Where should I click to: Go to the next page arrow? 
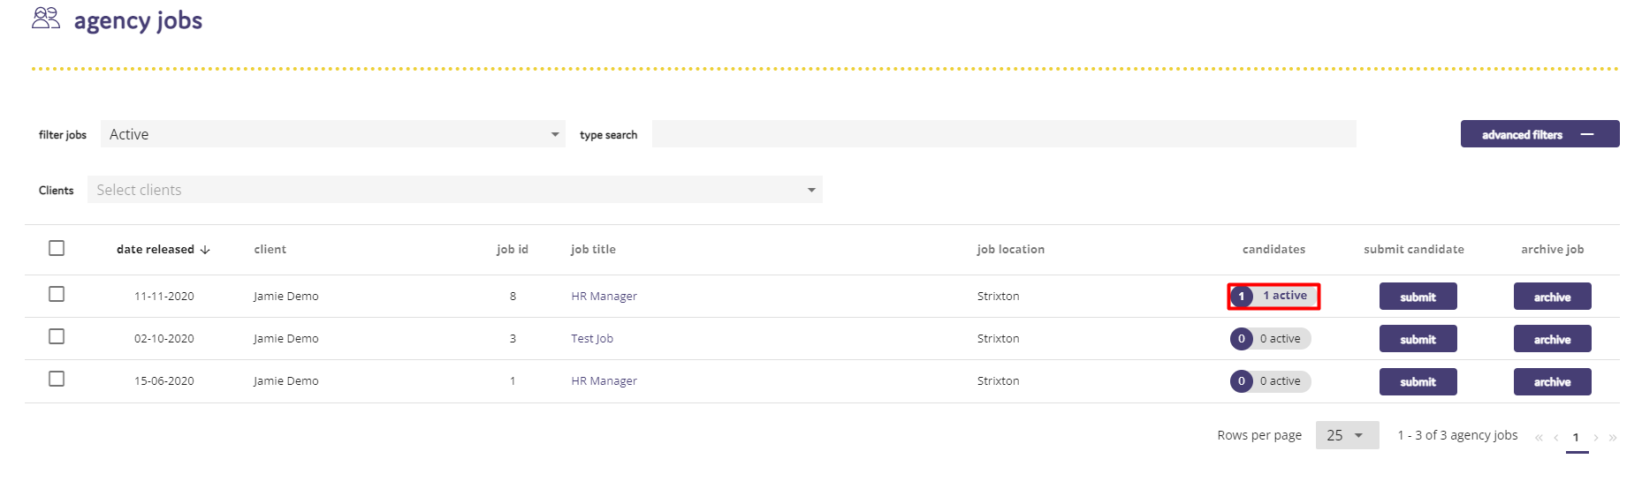coord(1595,437)
